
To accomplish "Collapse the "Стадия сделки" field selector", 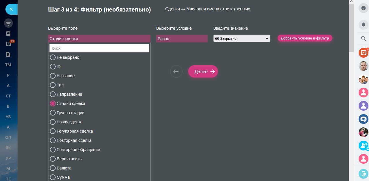I will coord(99,38).
